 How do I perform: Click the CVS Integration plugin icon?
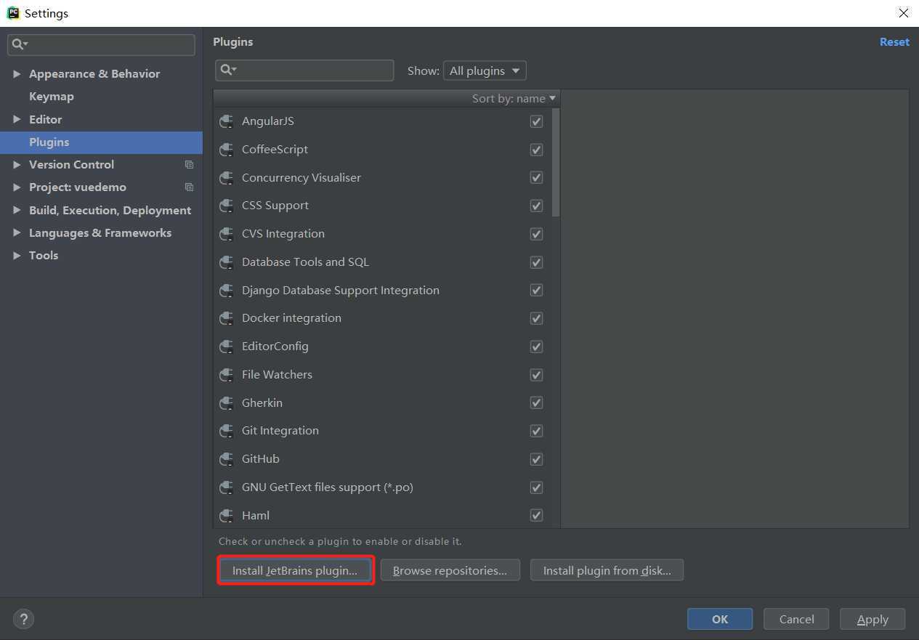click(x=226, y=234)
